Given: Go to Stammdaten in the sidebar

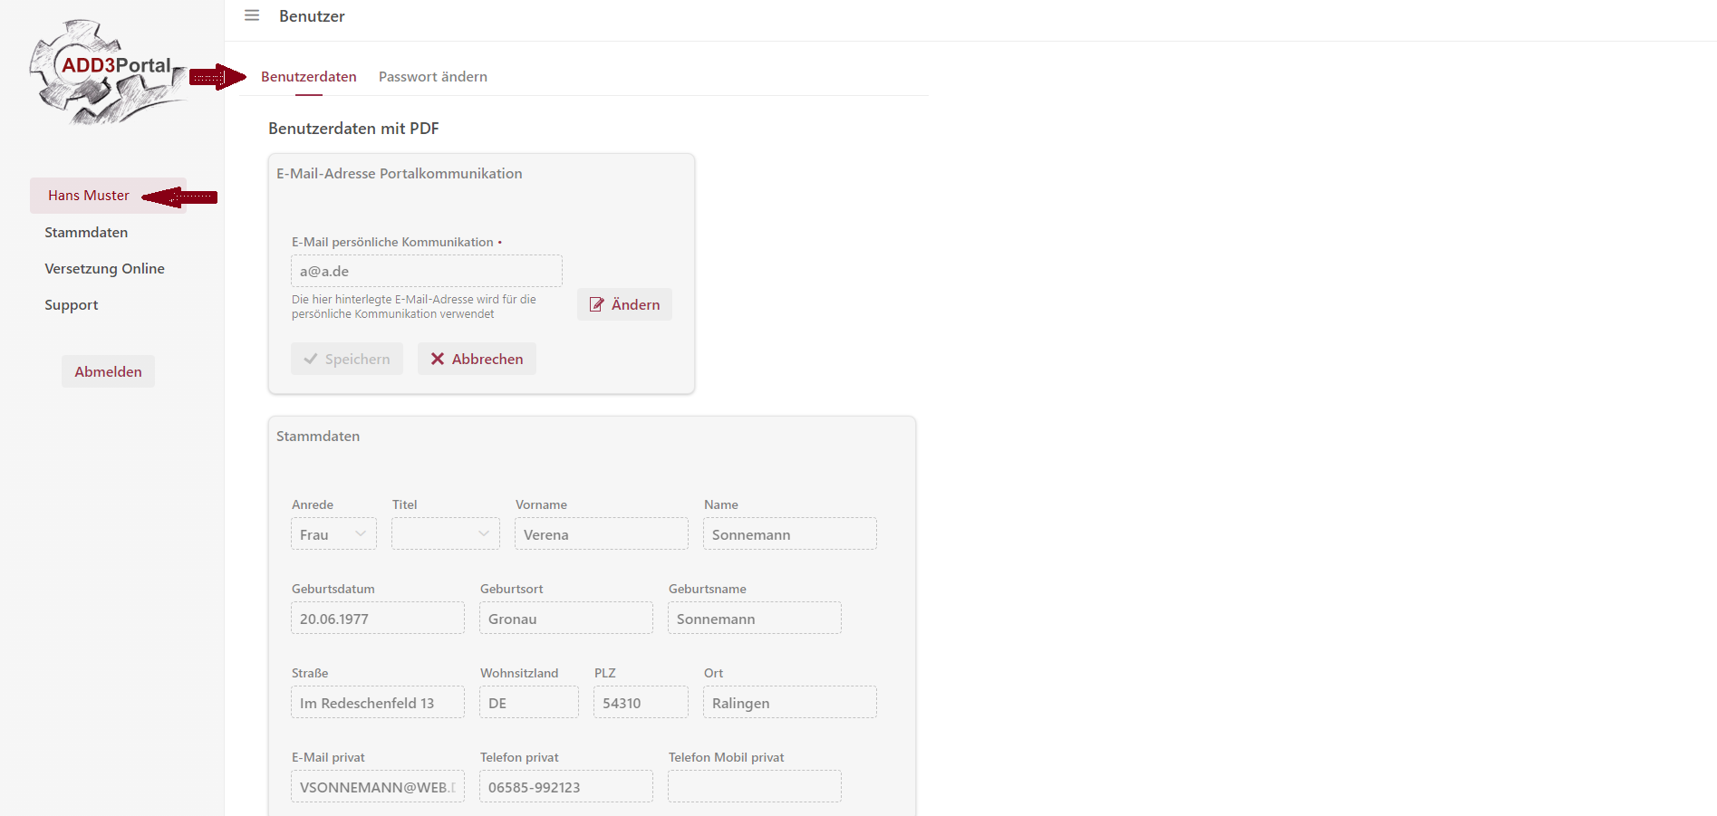Looking at the screenshot, I should coord(86,233).
